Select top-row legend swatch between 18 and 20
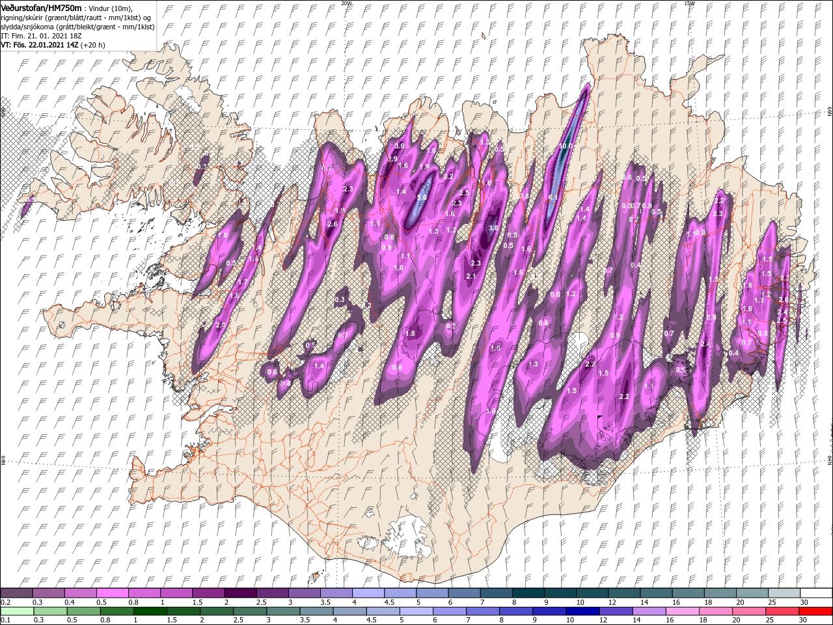833x625 pixels. 721,592
